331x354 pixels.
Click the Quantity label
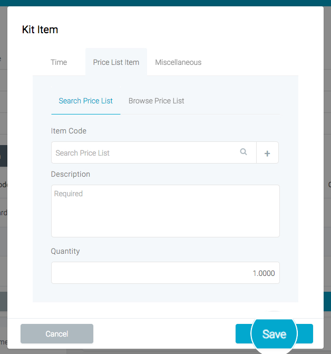[x=65, y=251]
